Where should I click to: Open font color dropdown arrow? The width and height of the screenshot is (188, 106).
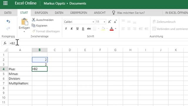click(115, 29)
